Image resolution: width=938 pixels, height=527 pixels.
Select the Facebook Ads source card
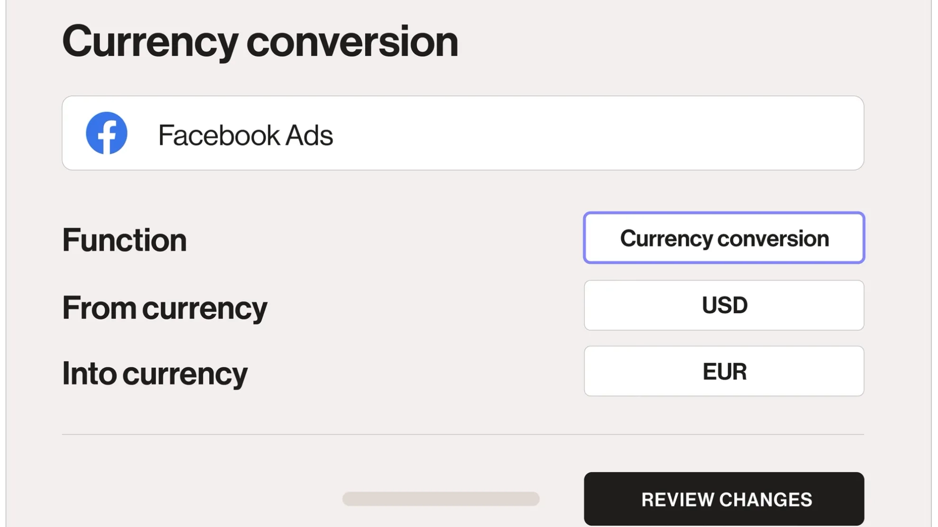[463, 133]
